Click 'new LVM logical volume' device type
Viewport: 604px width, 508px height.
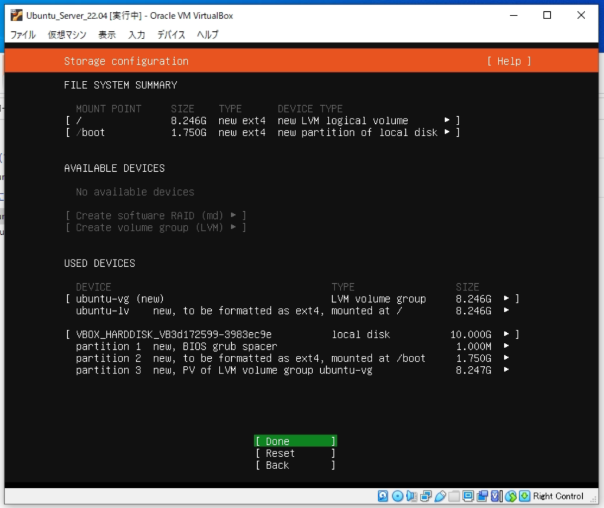click(x=343, y=120)
